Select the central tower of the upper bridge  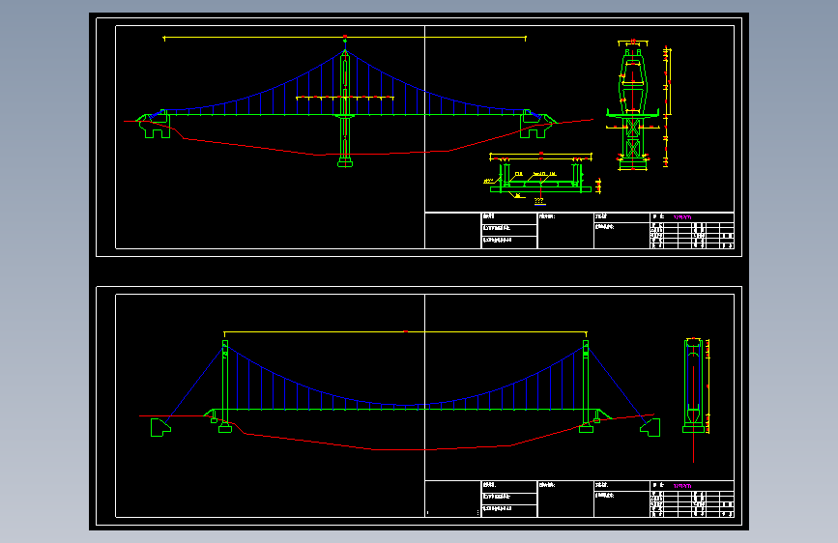(345, 107)
